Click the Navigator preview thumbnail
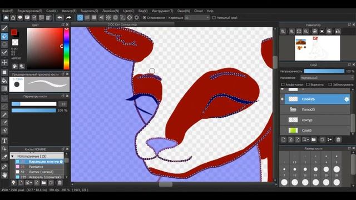The height and width of the screenshot is (200, 356). pos(318,48)
